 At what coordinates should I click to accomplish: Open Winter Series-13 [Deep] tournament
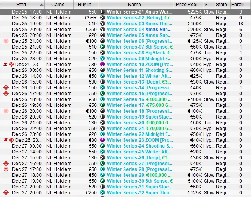click(x=139, y=82)
